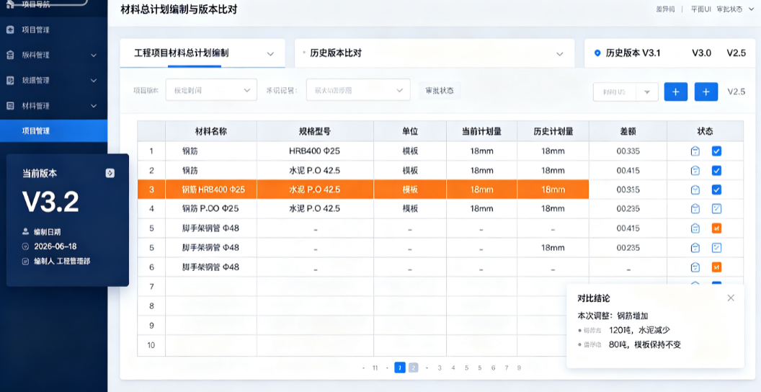Open the clipboard status icon in row 1
This screenshot has height=392, width=761.
tap(695, 151)
